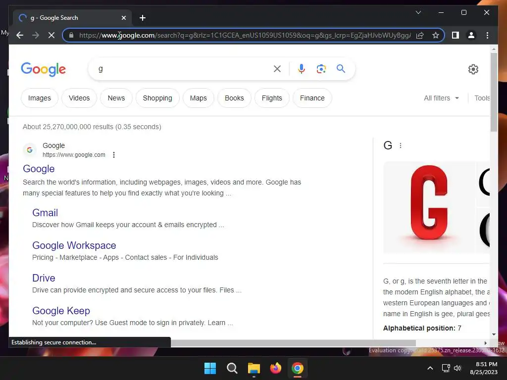507x380 pixels.
Task: Open the tab search chevron
Action: point(418,12)
